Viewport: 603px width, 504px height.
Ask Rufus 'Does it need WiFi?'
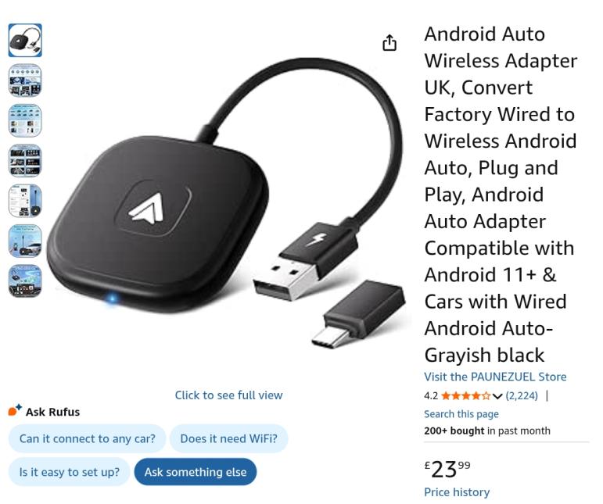(229, 438)
